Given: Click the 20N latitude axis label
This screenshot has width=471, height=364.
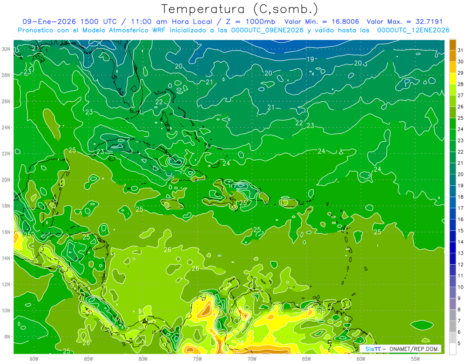Looking at the screenshot, I should pos(6,180).
